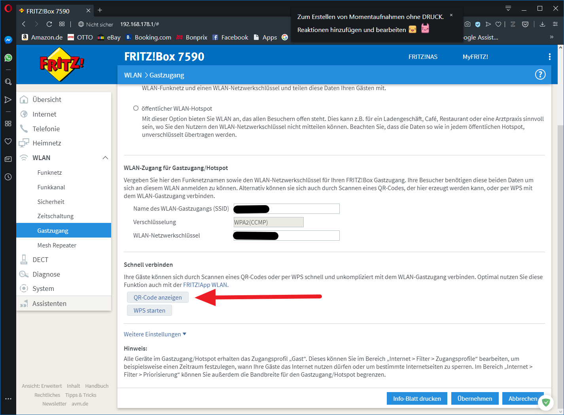
Task: Open history clock icon in sidebar
Action: [8, 177]
